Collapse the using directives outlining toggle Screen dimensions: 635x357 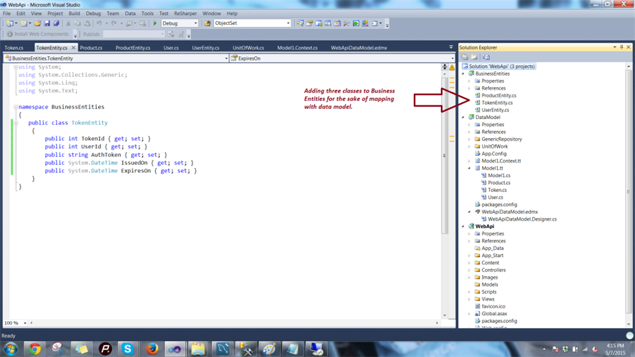[x=16, y=67]
